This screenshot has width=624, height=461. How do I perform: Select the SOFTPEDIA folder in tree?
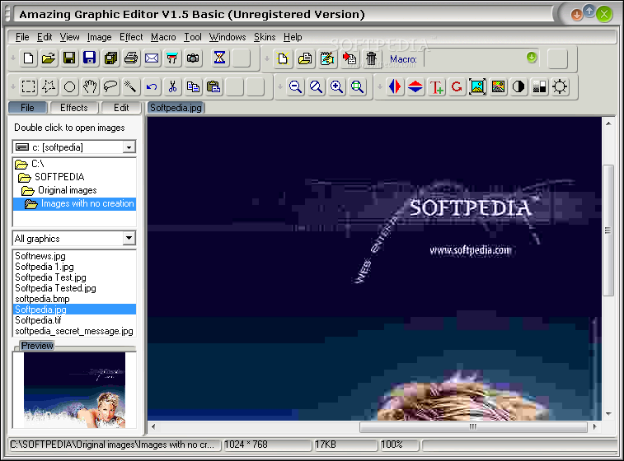(x=59, y=177)
